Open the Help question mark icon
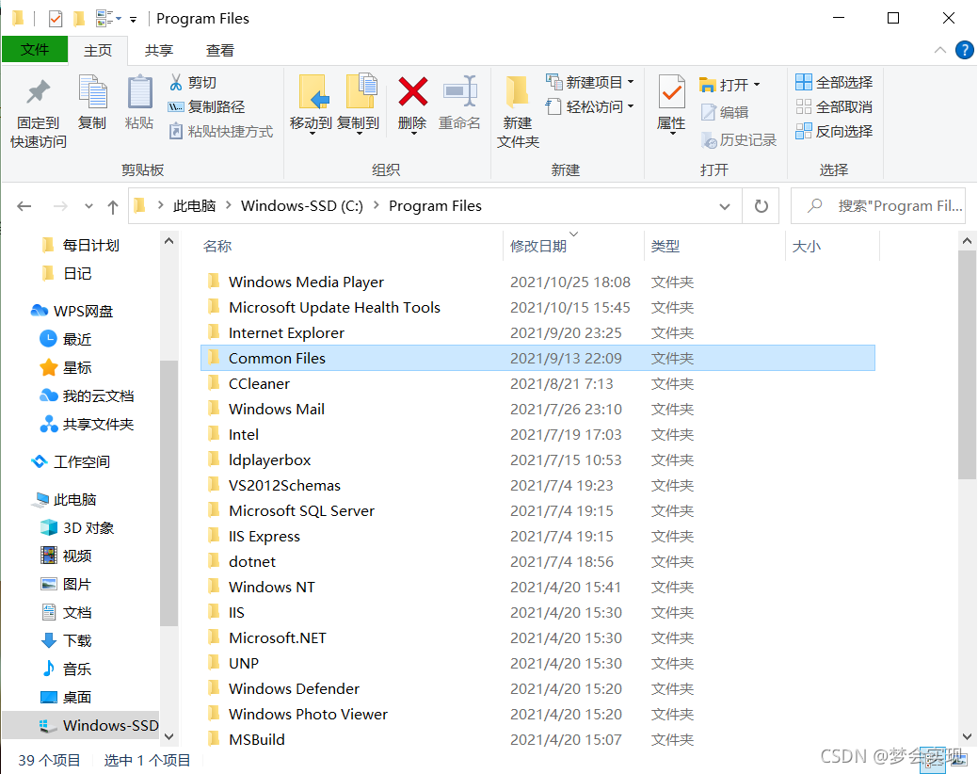Viewport: 978px width, 774px height. tap(964, 50)
